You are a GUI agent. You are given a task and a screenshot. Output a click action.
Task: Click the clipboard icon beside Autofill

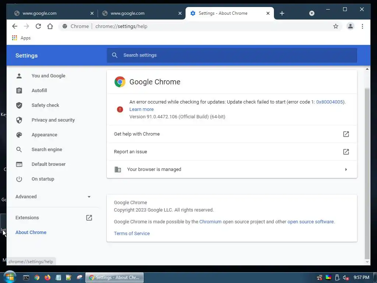(x=19, y=91)
